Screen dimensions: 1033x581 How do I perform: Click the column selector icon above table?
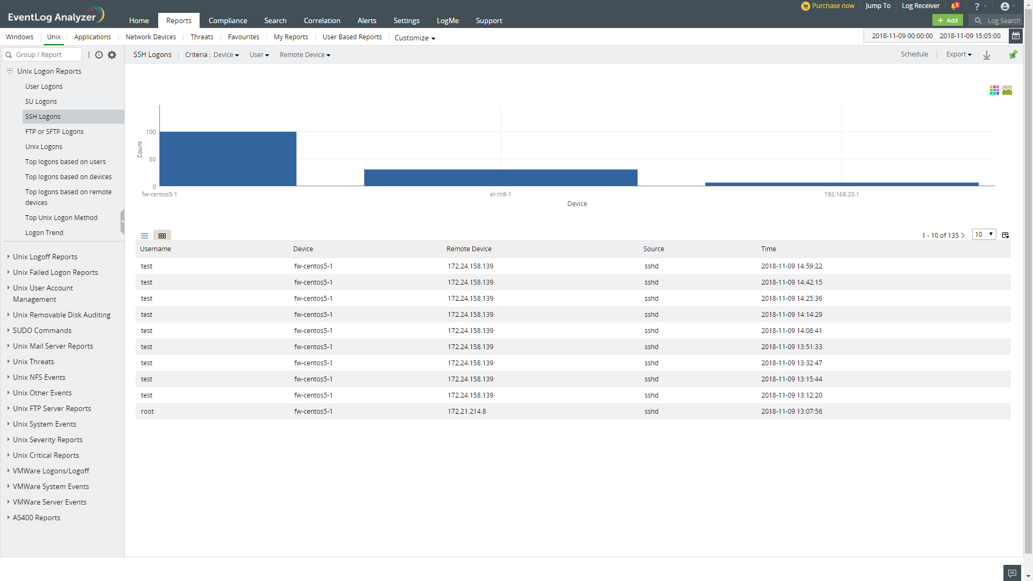tap(1006, 235)
